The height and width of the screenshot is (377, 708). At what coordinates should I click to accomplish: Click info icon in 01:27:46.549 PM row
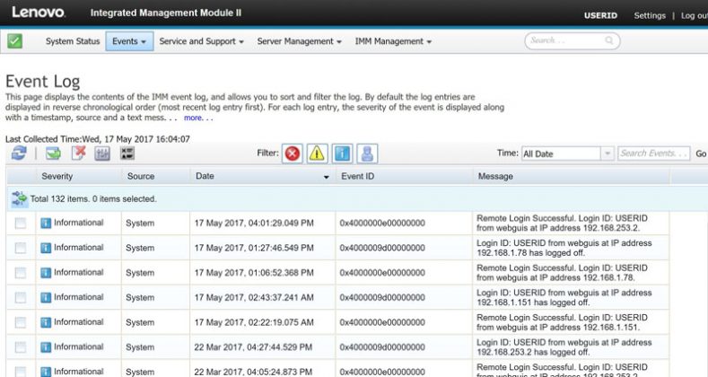pos(46,248)
